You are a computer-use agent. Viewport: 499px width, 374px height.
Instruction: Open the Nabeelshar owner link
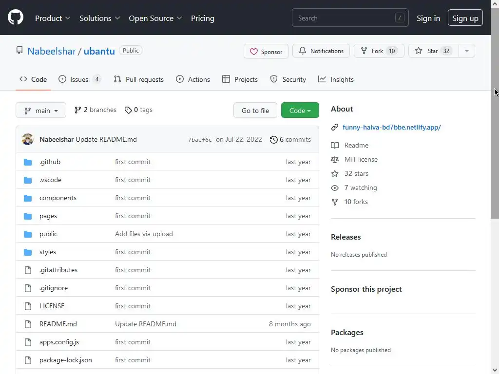click(52, 51)
